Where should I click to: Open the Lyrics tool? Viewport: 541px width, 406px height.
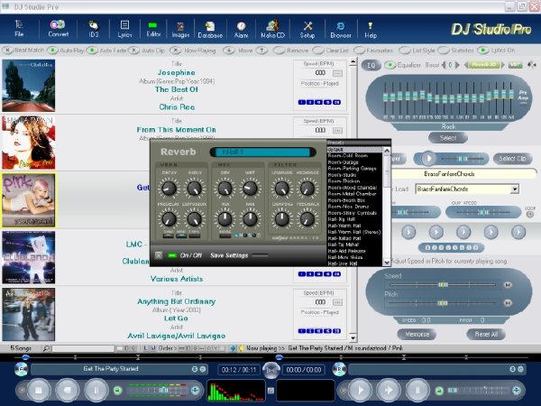tap(124, 29)
